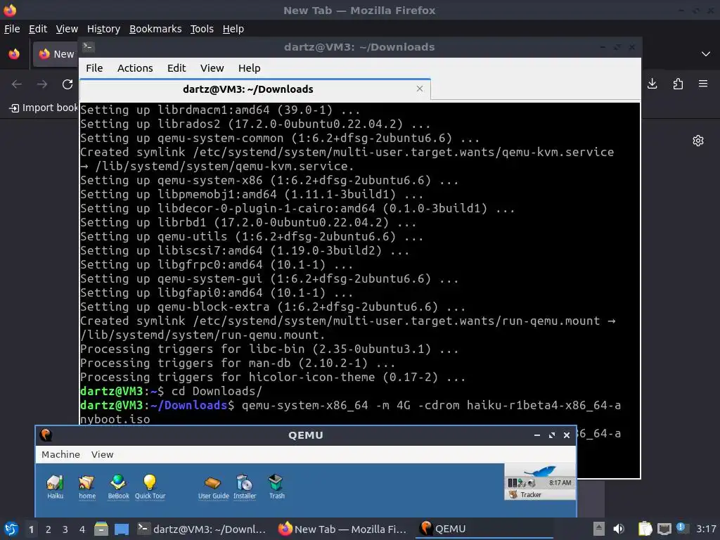Reload the Firefox page
720x540 pixels.
click(67, 84)
